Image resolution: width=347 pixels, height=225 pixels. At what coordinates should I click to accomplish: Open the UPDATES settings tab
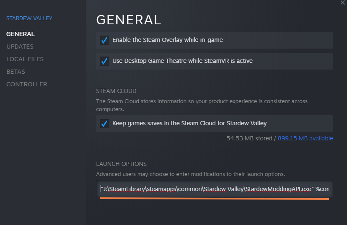[20, 47]
